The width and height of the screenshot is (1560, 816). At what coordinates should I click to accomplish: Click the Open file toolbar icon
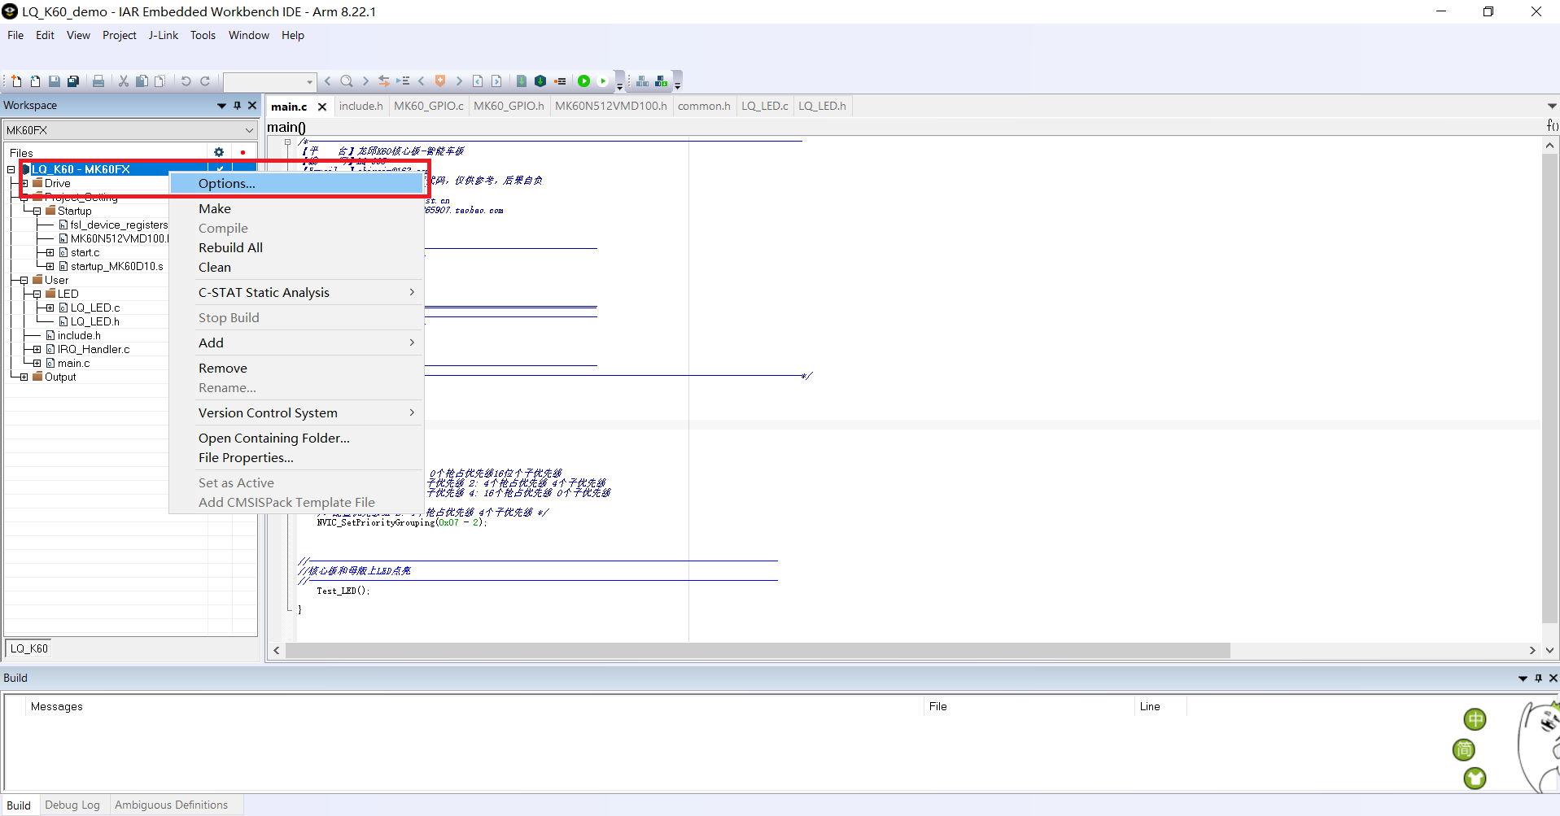[35, 81]
